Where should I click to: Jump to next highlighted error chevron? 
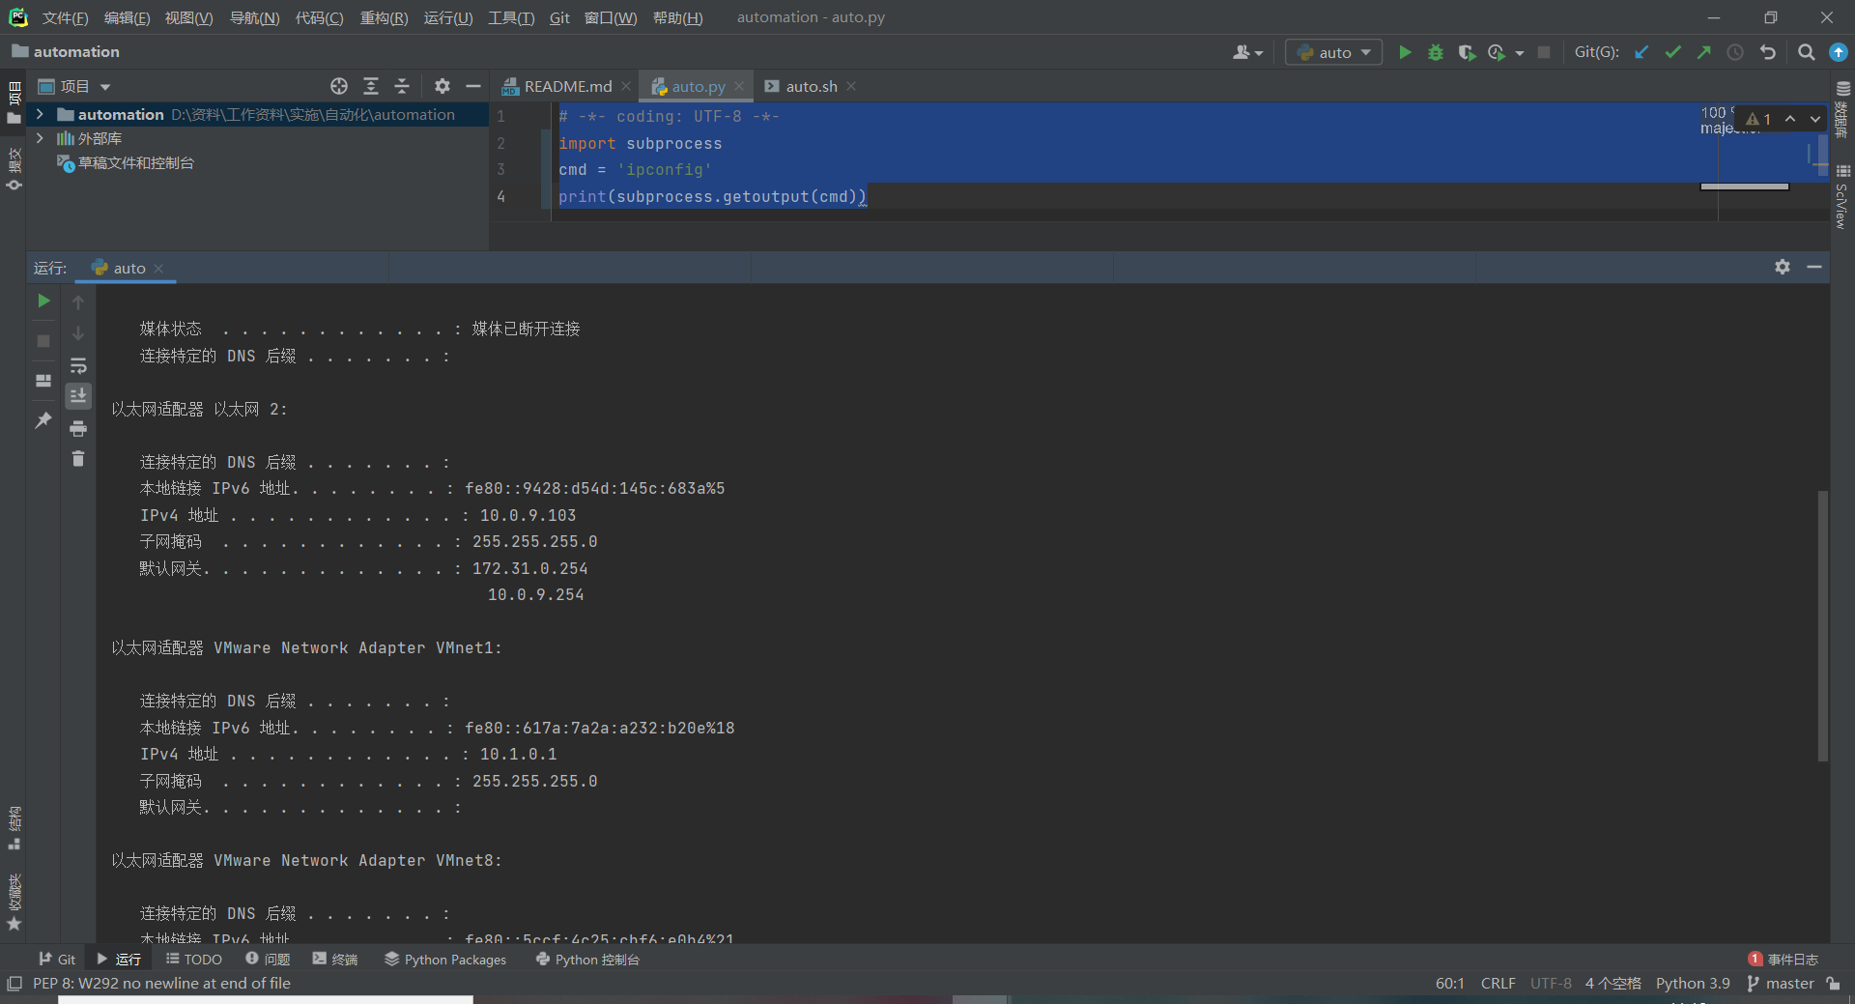[1815, 119]
